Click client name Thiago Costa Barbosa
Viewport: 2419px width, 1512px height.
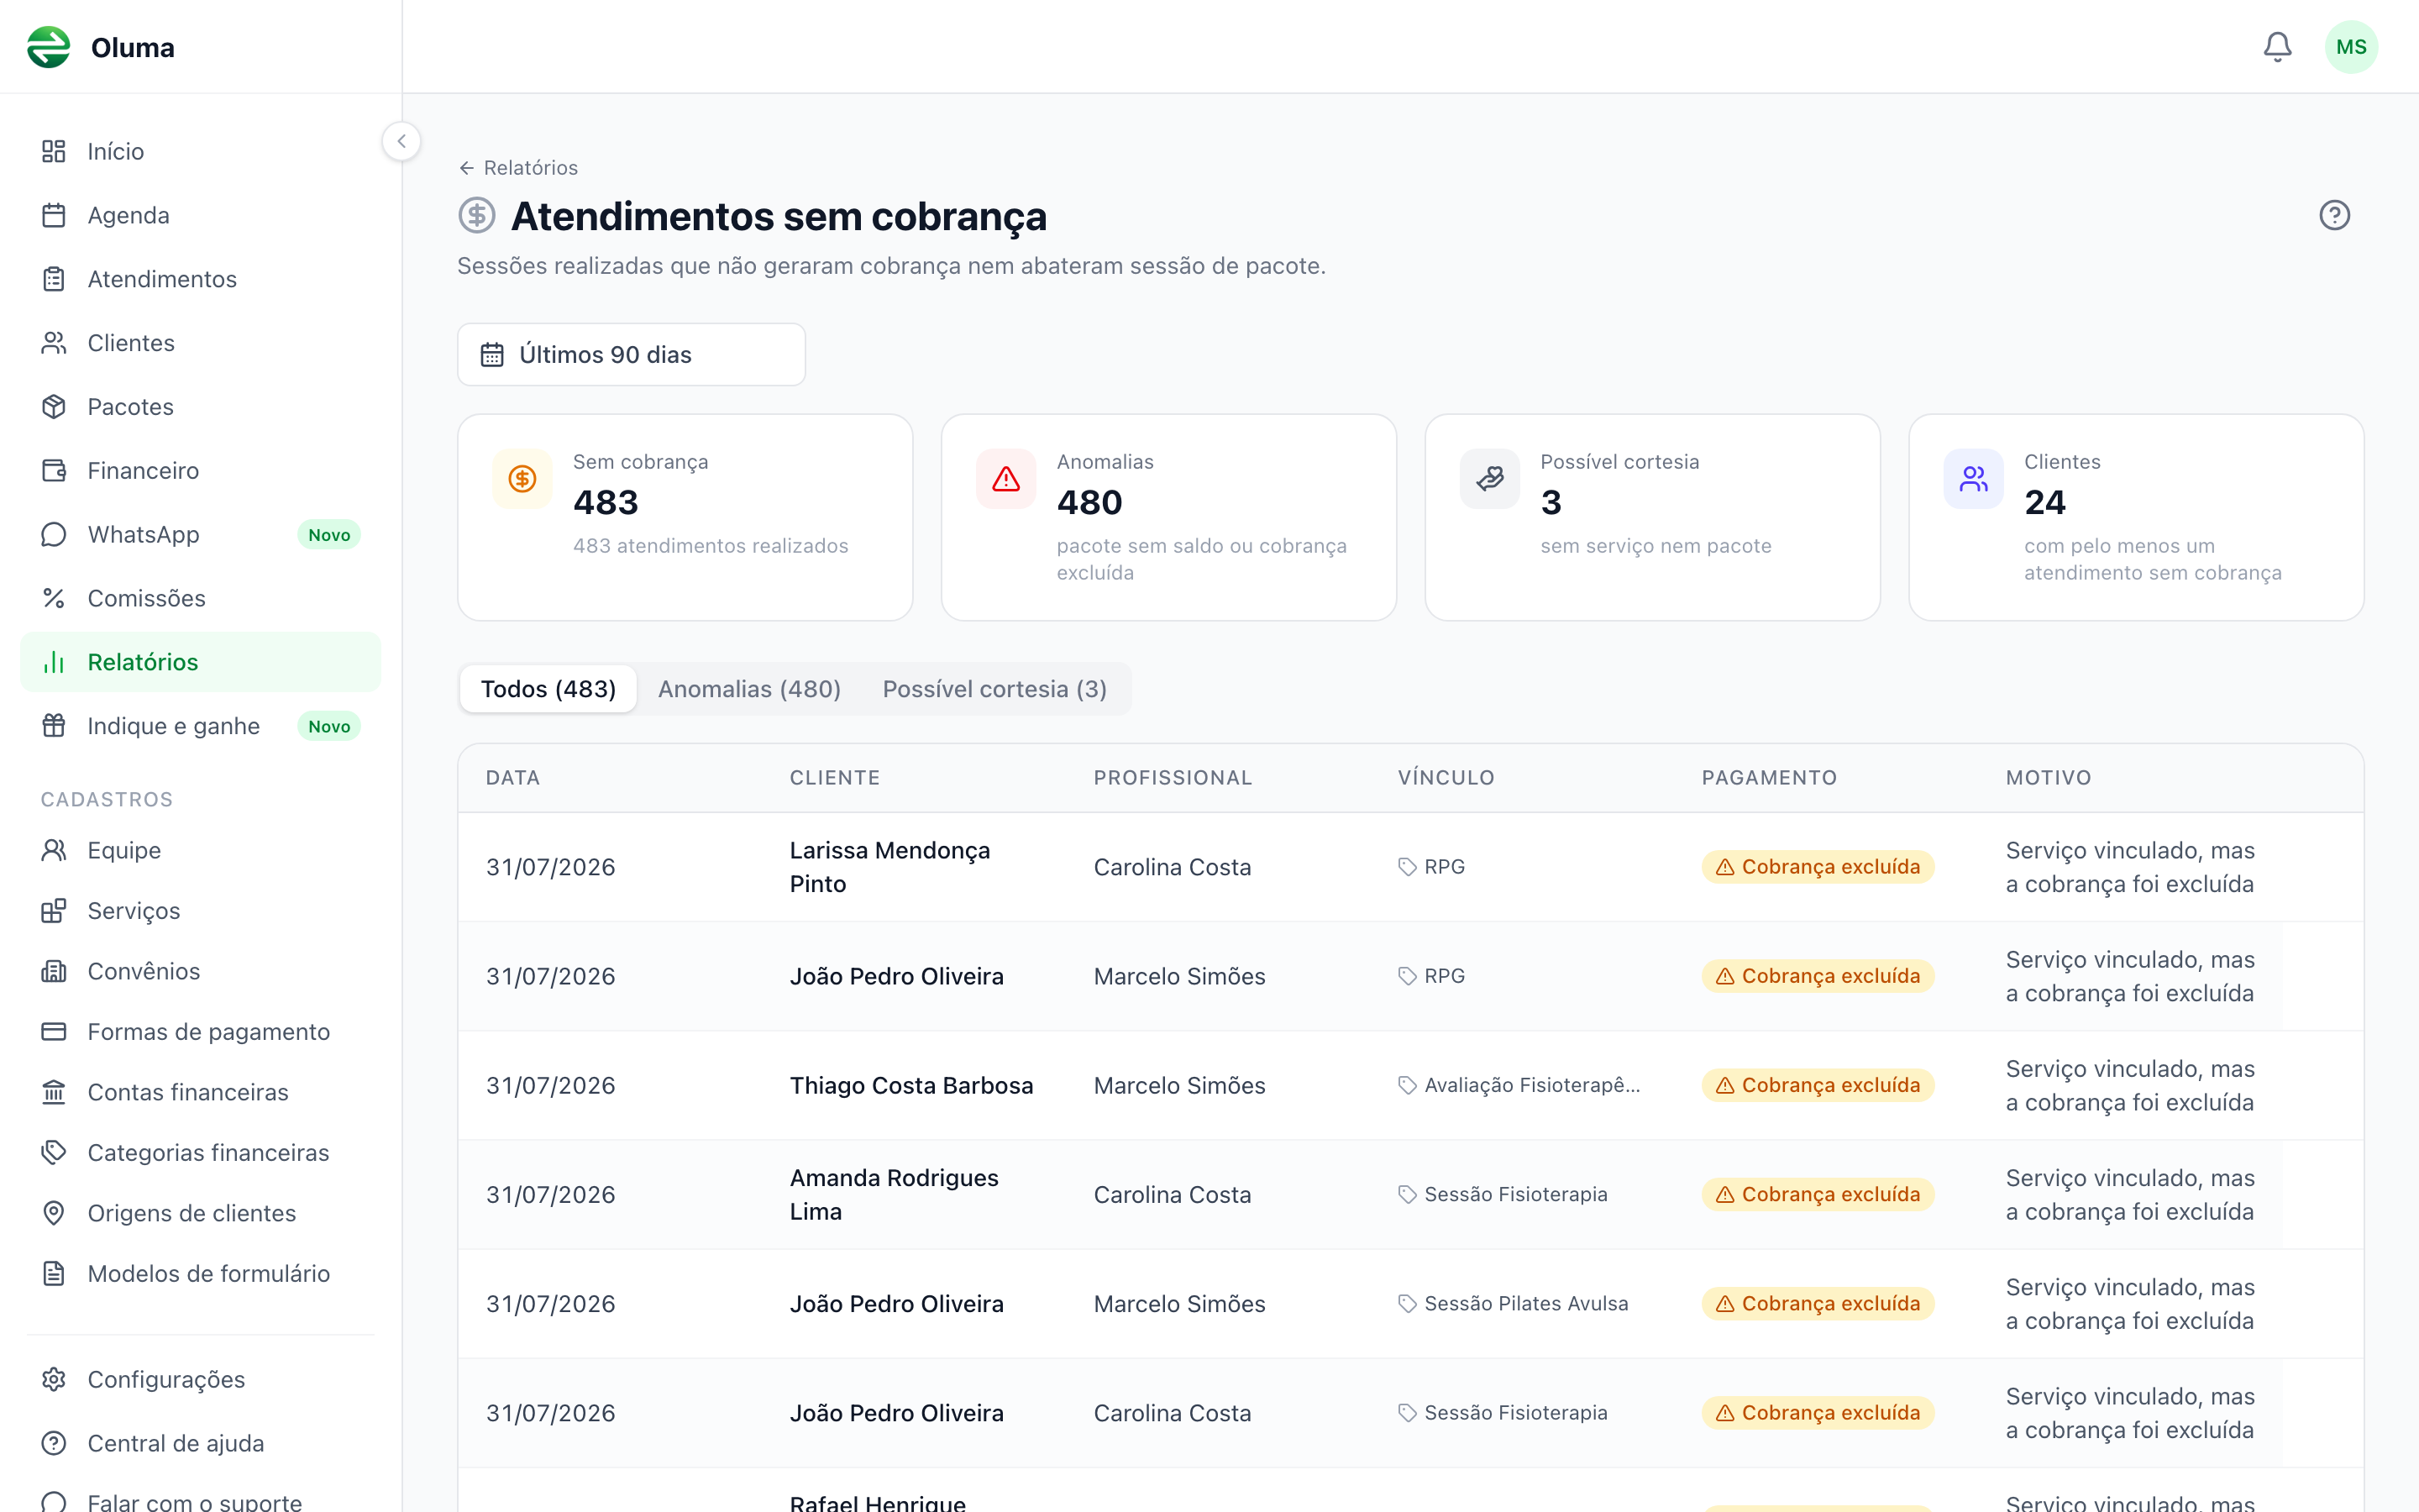[x=911, y=1085]
